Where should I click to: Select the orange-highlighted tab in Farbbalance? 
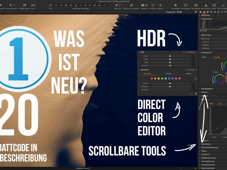point(216,57)
